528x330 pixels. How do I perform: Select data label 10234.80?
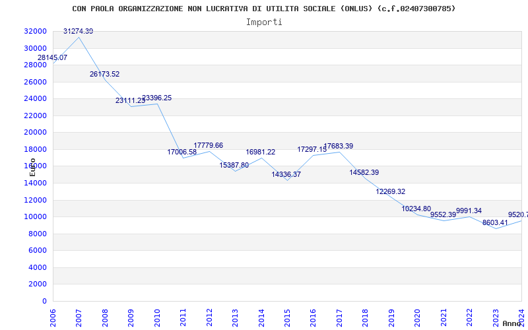[x=416, y=209]
